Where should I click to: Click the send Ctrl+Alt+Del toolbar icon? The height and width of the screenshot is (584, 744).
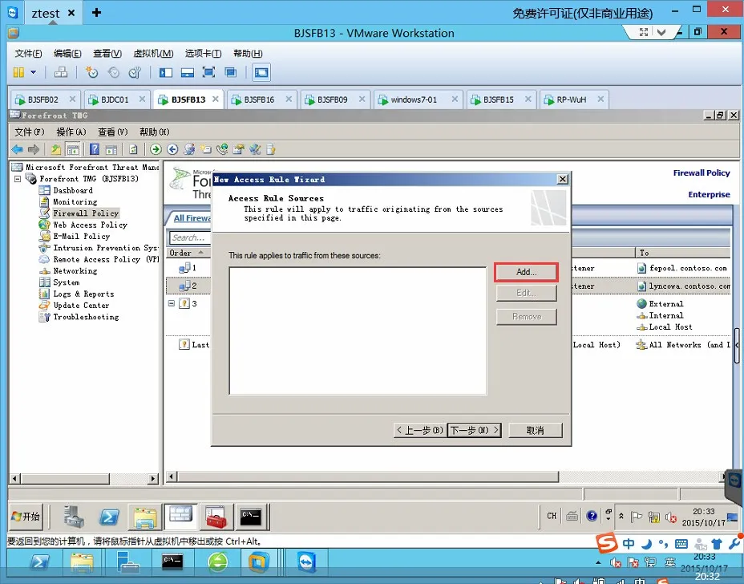[61, 73]
